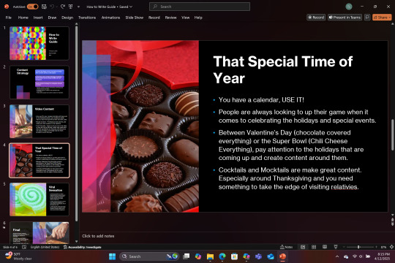Click the Record button at top right
The height and width of the screenshot is (263, 395).
point(316,17)
